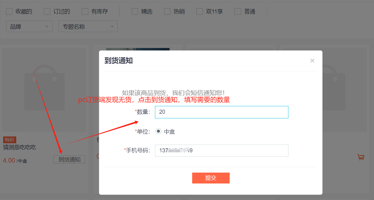
Task: Open product 猜测是吃吃吃 title link
Action: pyautogui.click(x=20, y=147)
